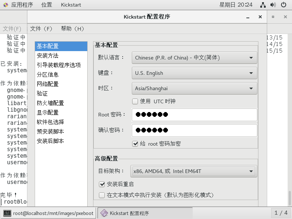The height and width of the screenshot is (219, 292).
Task: Open the 防火墙配置 section
Action: pos(61,103)
